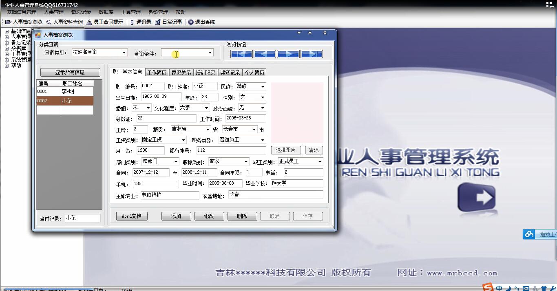Expand the 基础信息管理 tree node

tap(7, 31)
